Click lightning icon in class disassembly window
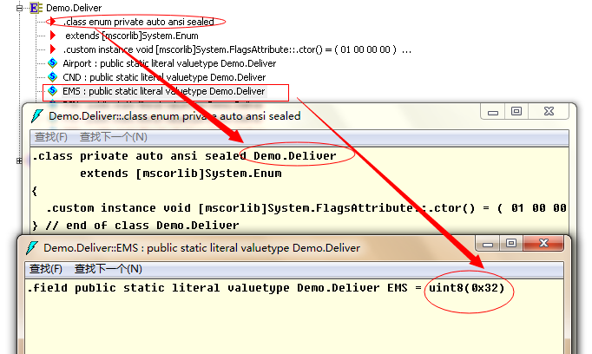 point(37,115)
